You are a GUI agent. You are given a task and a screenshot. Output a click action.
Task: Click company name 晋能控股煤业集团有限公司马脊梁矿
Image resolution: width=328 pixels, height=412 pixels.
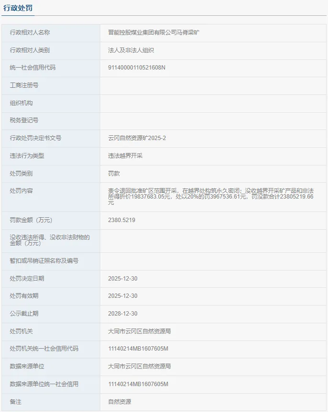pos(153,33)
